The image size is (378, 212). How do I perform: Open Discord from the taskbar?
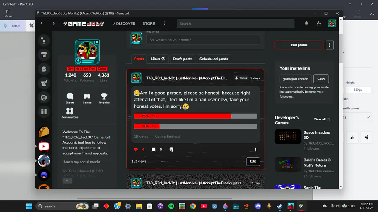coord(258,206)
